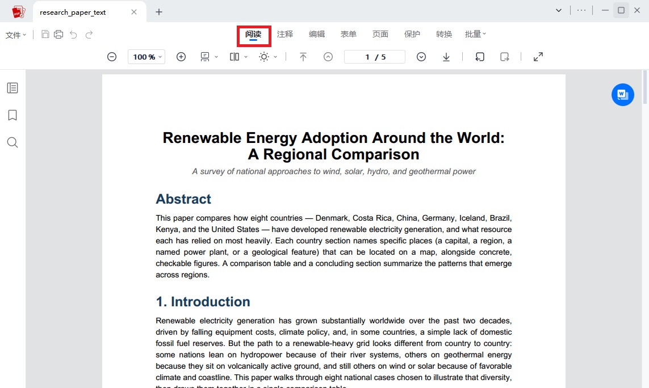Go to the previous page
649x388 pixels.
(x=328, y=57)
